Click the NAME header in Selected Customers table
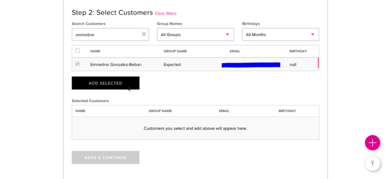This screenshot has height=179, width=391. click(x=80, y=111)
